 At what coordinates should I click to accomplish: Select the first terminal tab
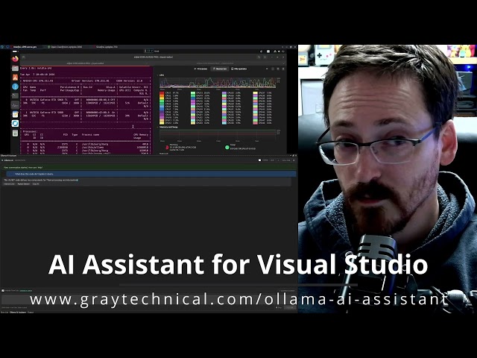click(x=86, y=63)
